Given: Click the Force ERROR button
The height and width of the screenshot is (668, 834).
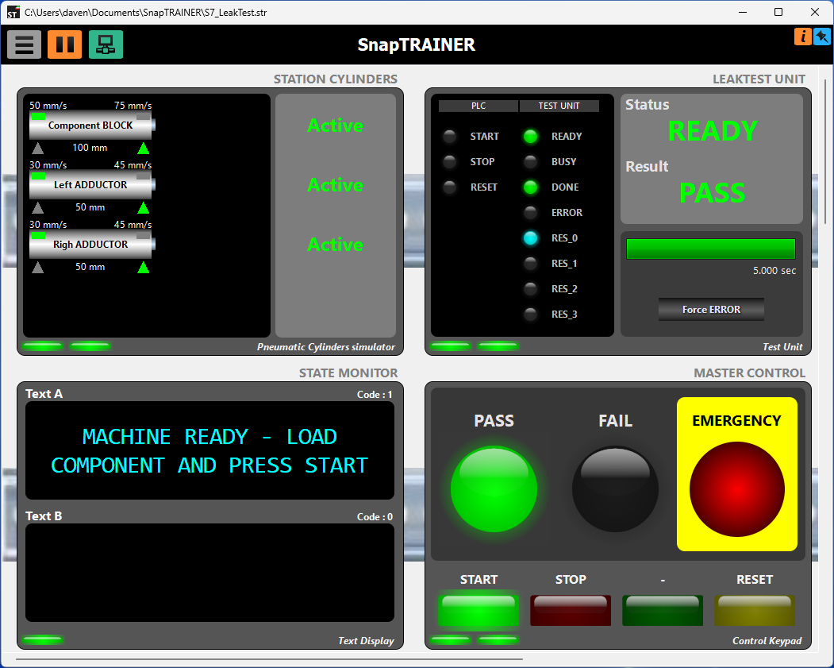Looking at the screenshot, I should pyautogui.click(x=711, y=309).
